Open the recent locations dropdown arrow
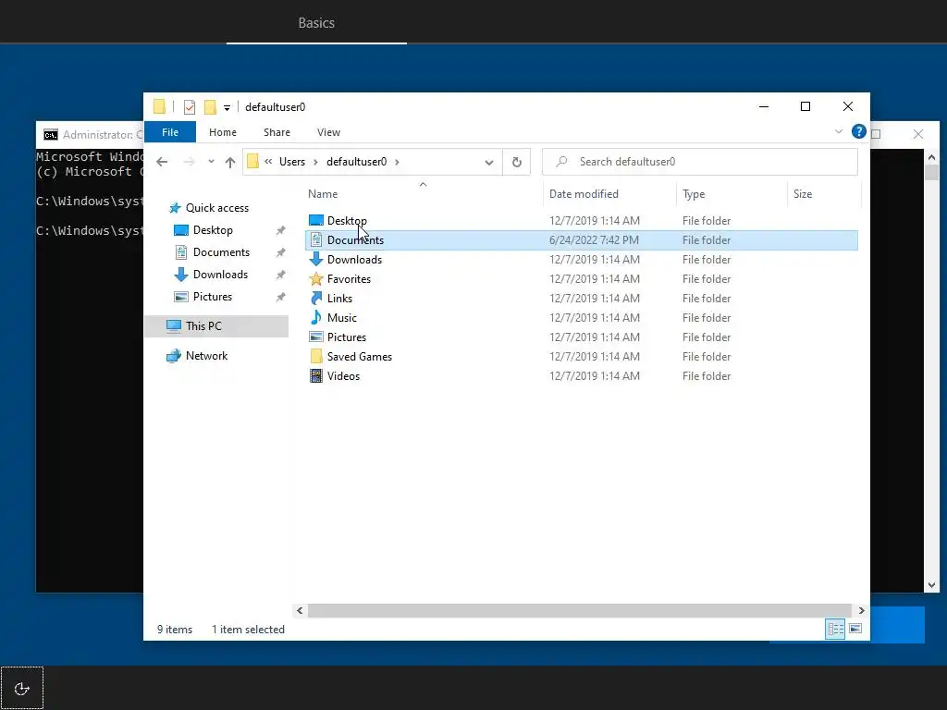The width and height of the screenshot is (947, 710). click(211, 162)
